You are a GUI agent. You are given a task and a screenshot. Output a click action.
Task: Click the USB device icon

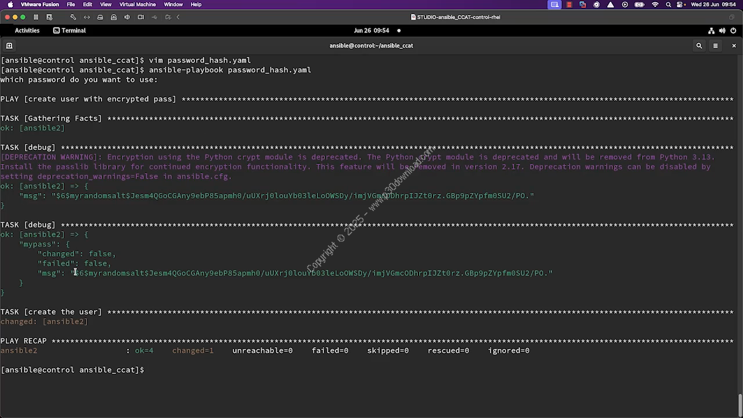(154, 17)
